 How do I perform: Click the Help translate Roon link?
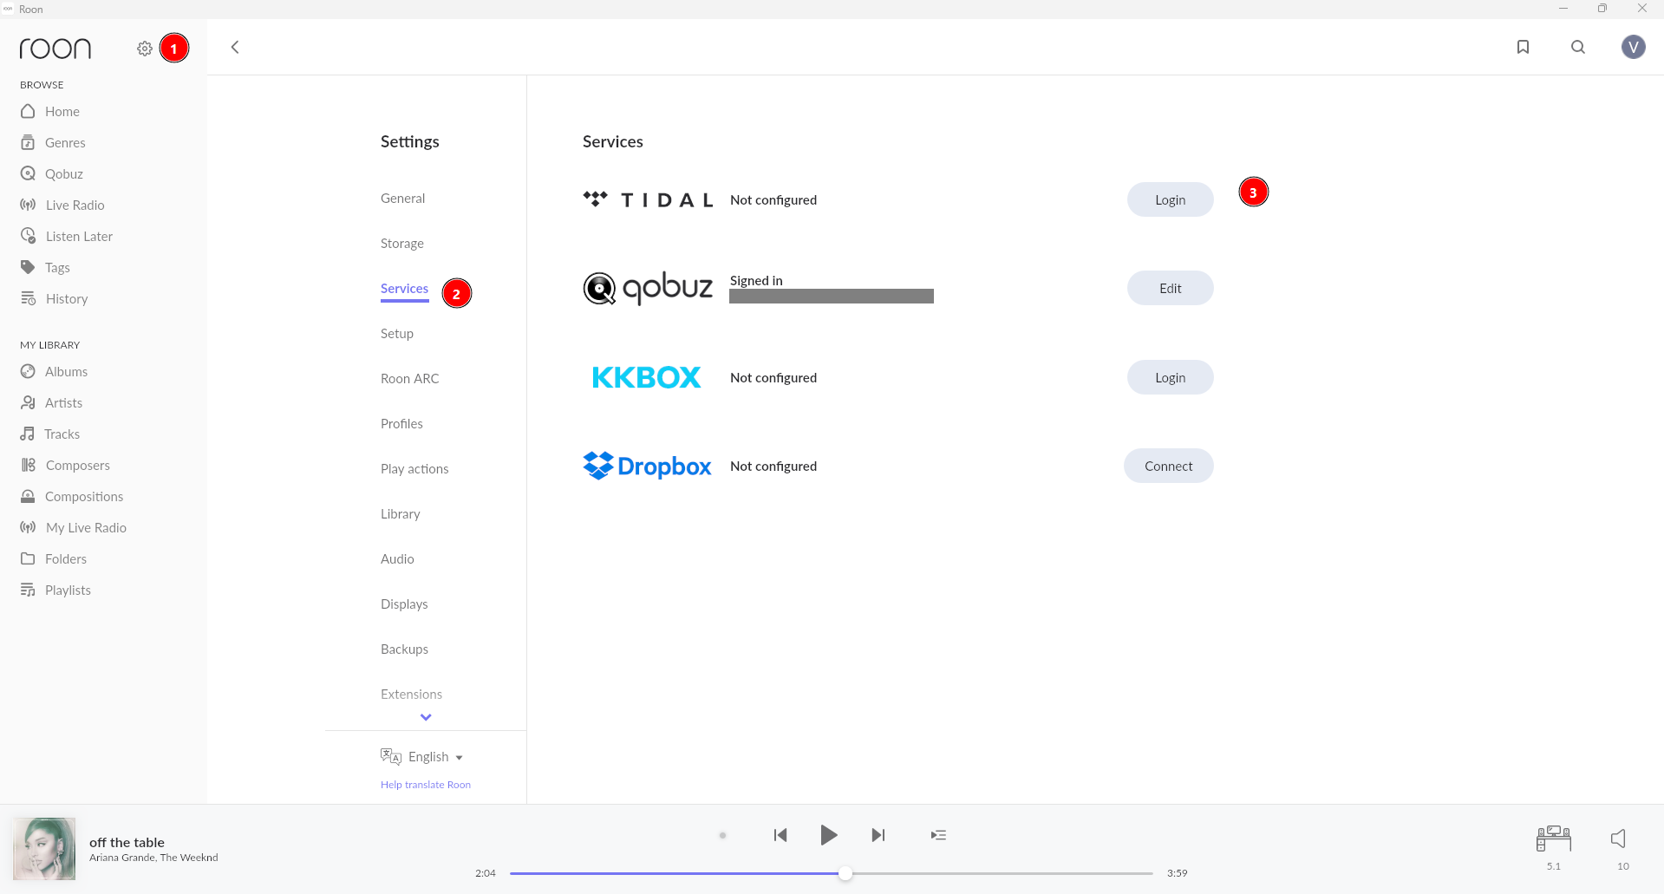(x=426, y=785)
